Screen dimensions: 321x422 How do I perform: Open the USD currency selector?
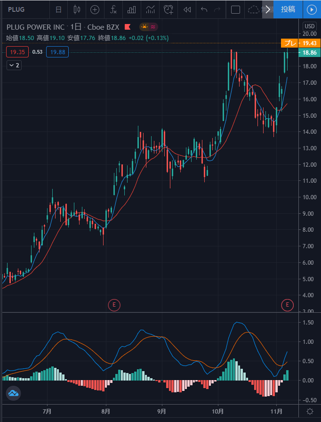click(x=309, y=26)
